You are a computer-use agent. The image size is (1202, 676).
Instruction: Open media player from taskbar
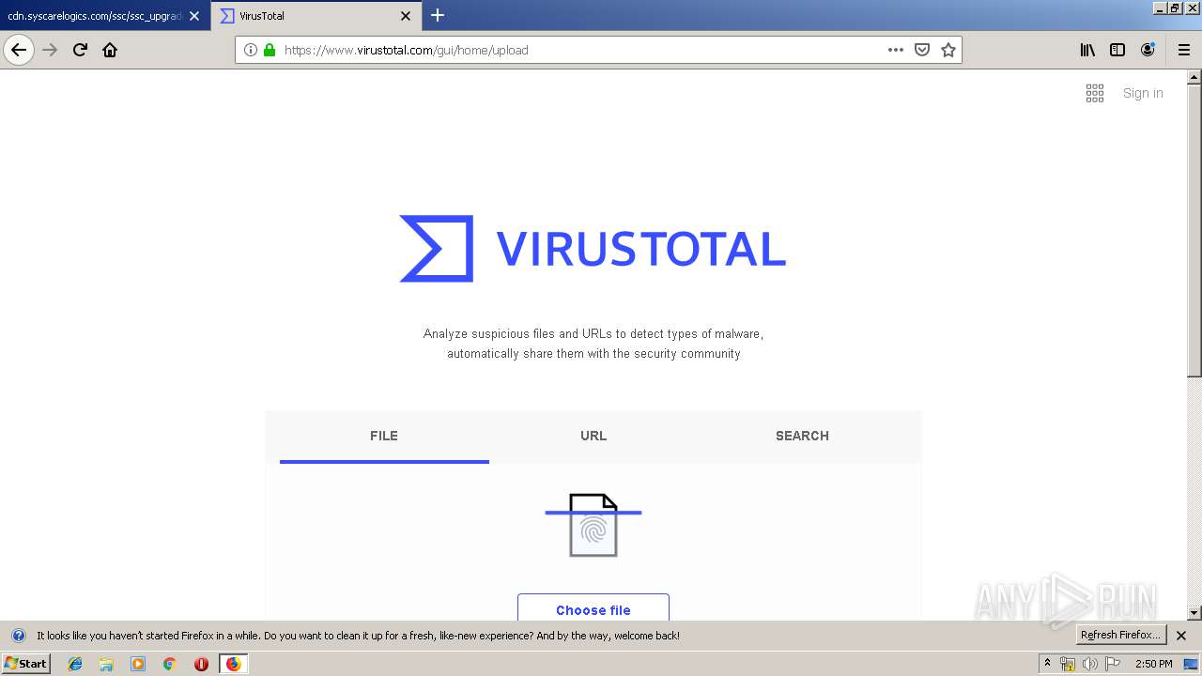pyautogui.click(x=138, y=664)
